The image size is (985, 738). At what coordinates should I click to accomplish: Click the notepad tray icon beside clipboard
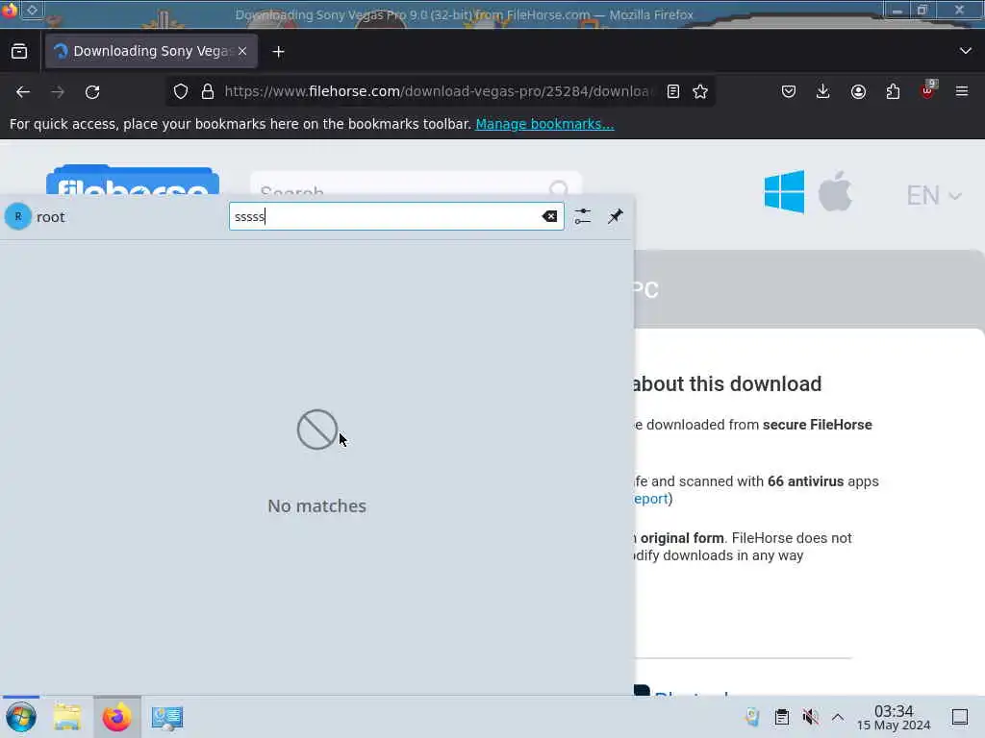click(752, 717)
